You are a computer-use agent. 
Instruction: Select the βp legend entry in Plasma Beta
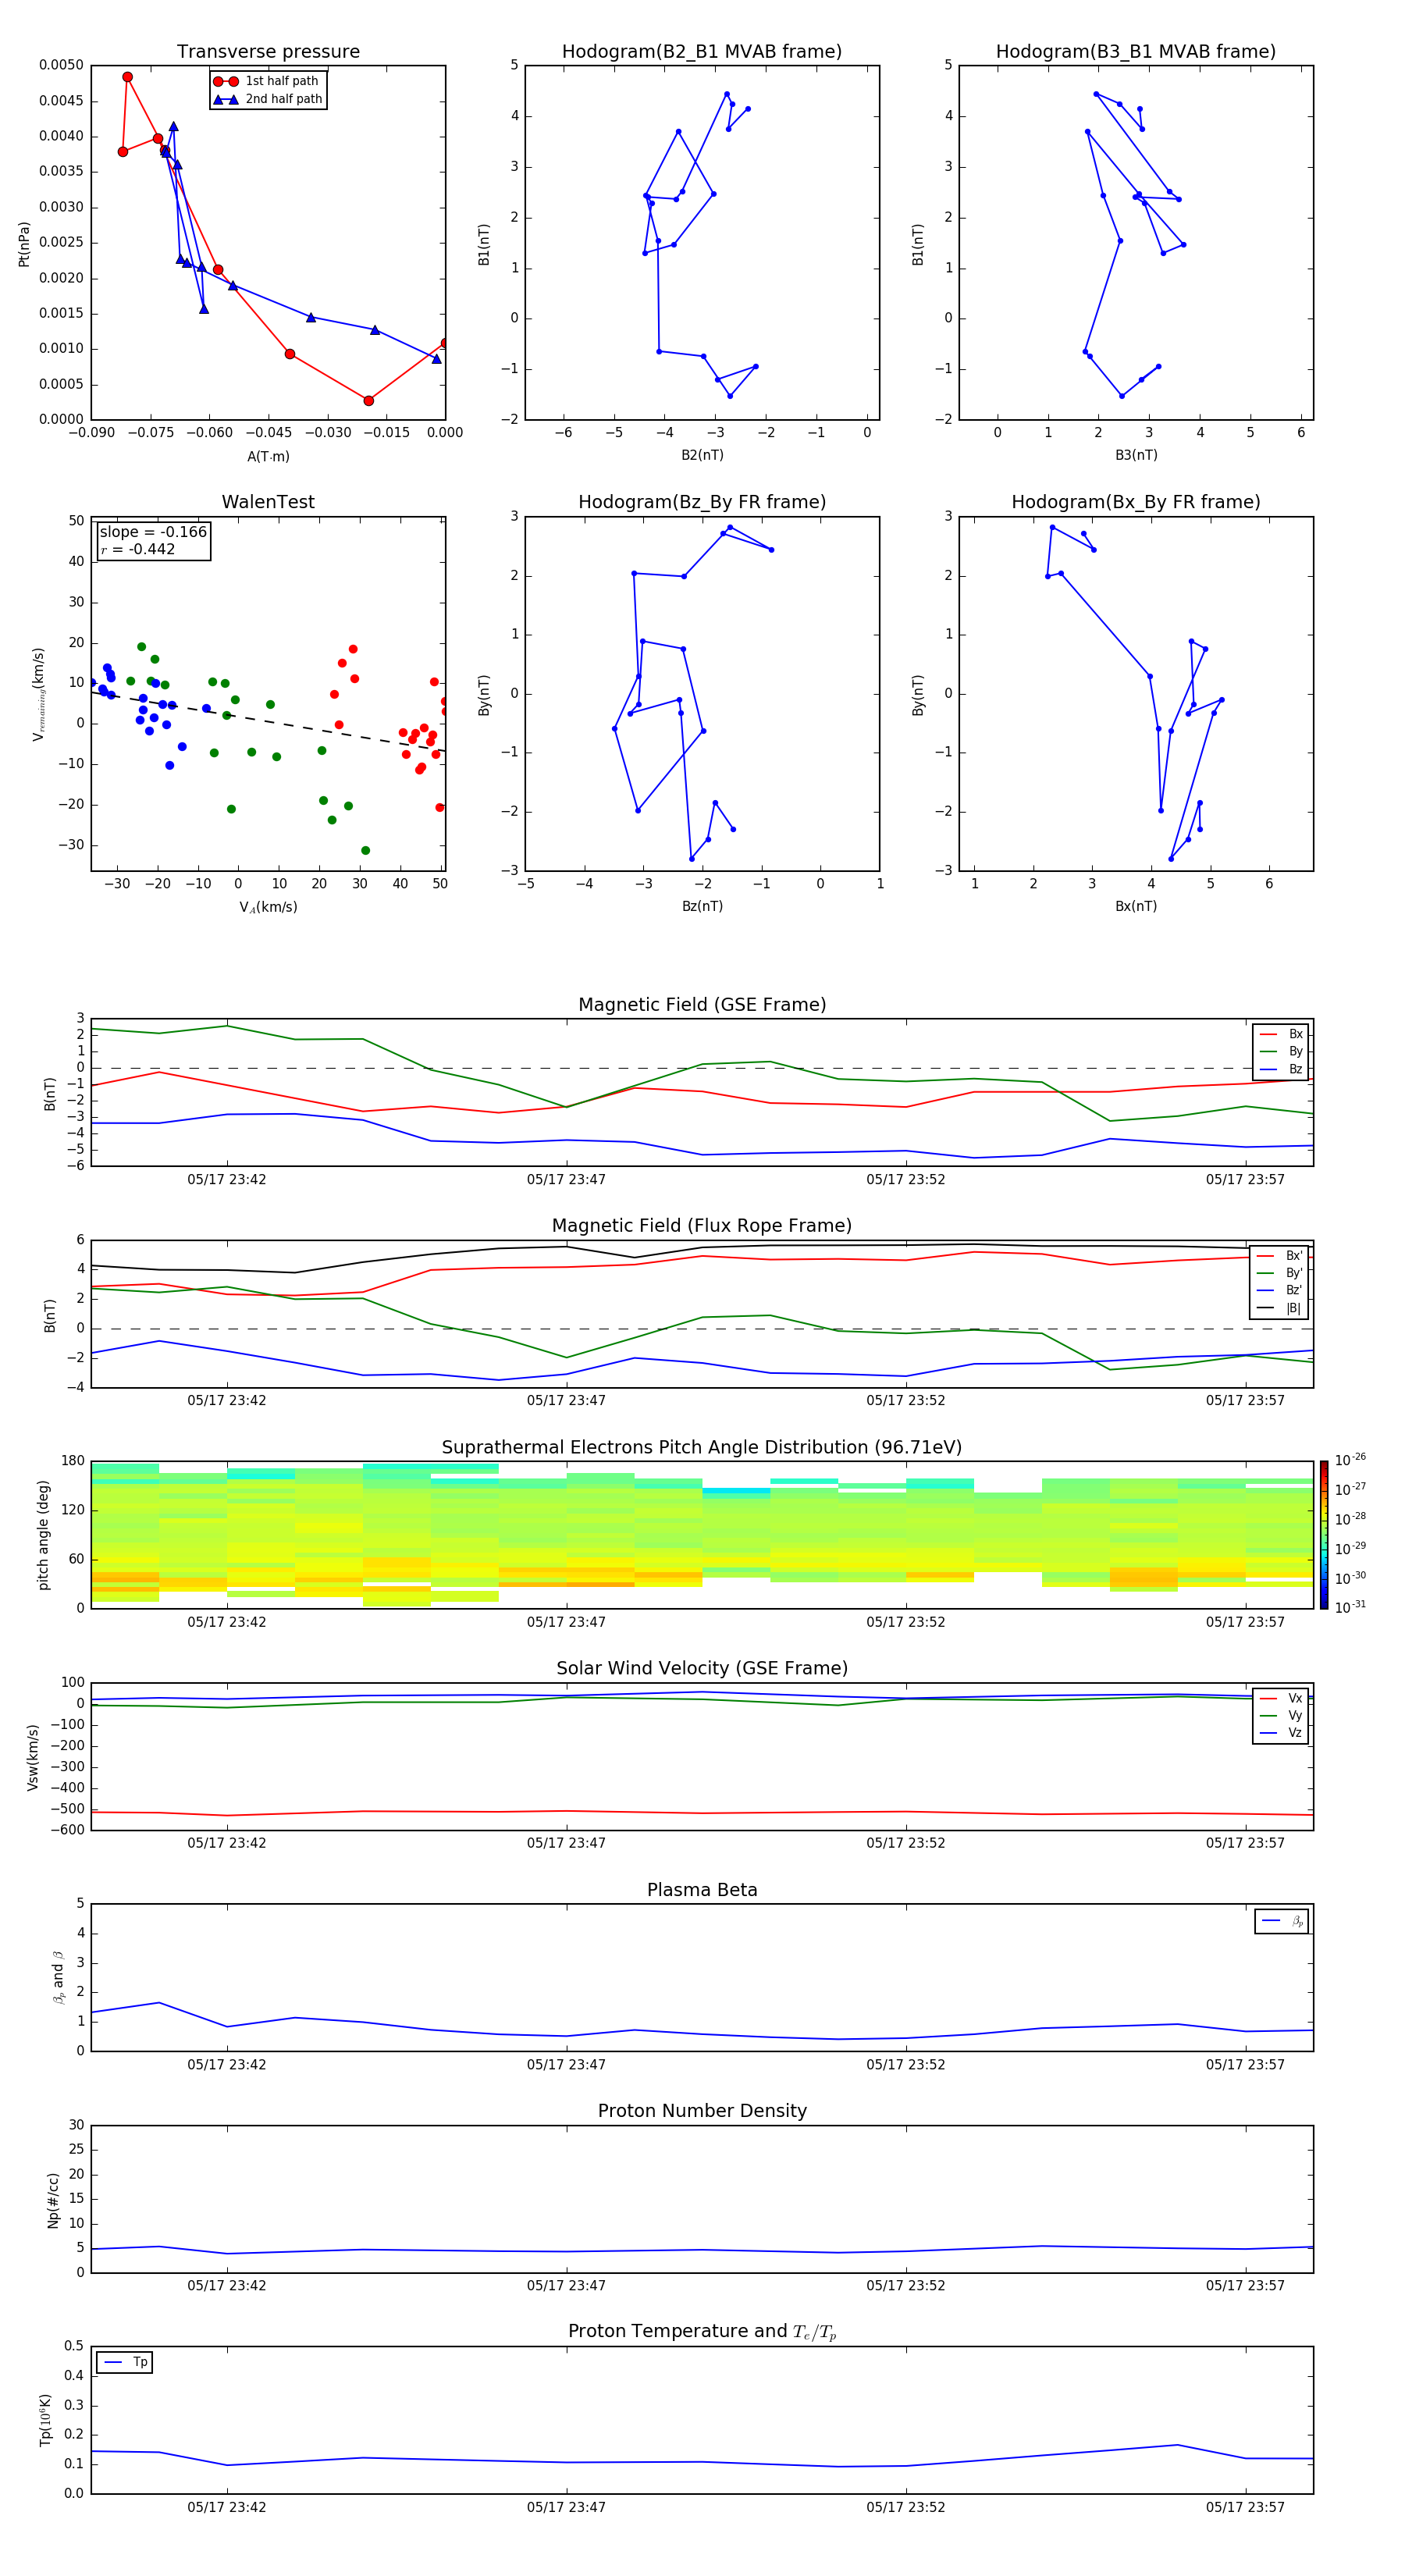(x=1282, y=1921)
